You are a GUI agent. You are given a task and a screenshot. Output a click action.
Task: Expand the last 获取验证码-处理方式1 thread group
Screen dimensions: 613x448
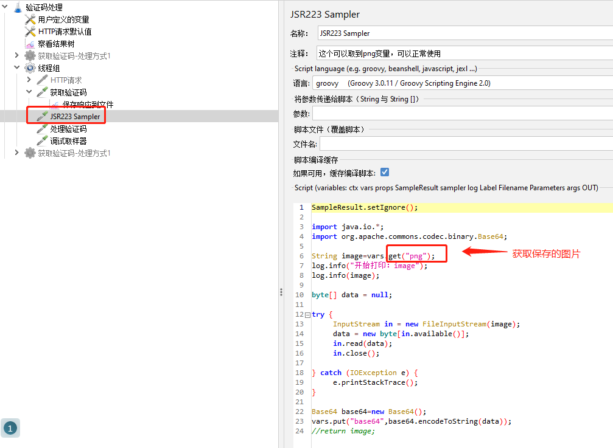[17, 152]
